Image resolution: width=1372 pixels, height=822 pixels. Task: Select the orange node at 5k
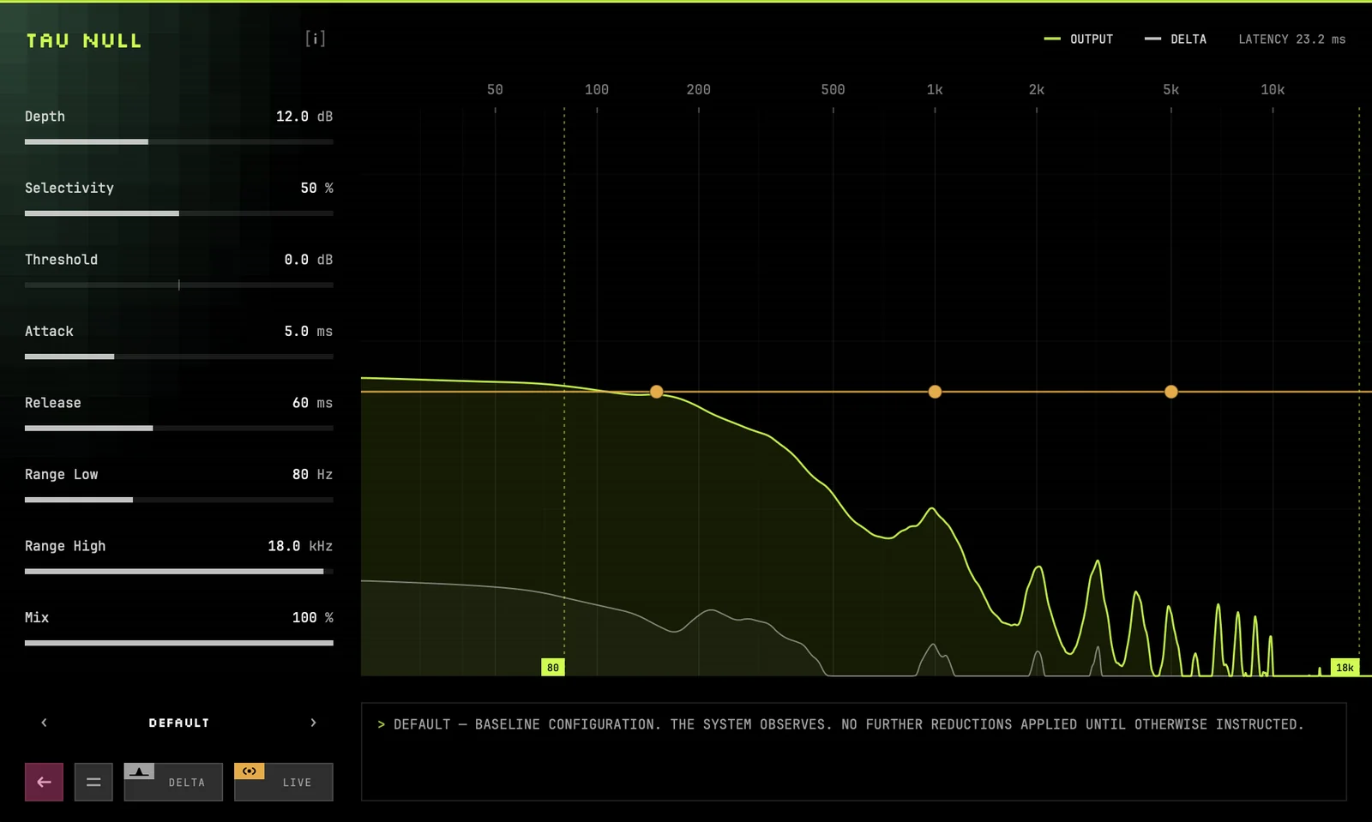tap(1171, 392)
